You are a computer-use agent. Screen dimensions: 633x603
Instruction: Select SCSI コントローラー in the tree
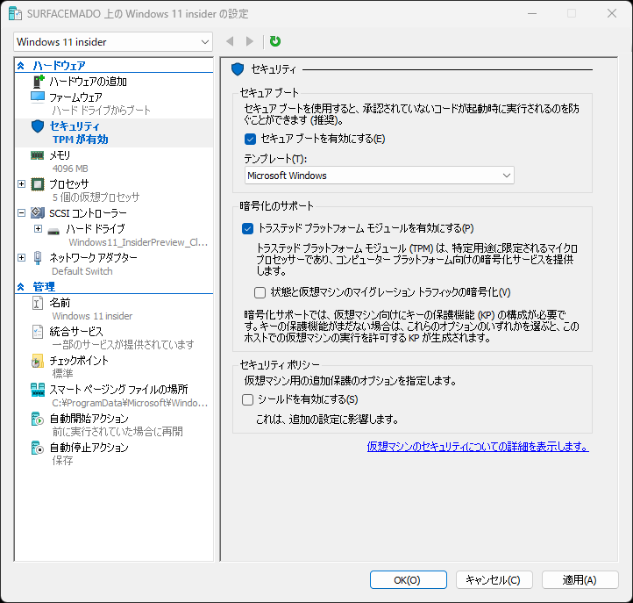[x=88, y=213]
